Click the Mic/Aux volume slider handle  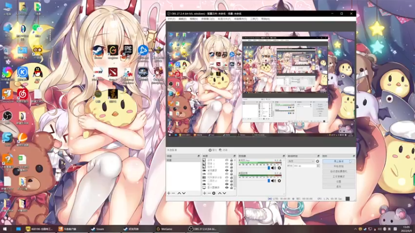[x=269, y=168]
